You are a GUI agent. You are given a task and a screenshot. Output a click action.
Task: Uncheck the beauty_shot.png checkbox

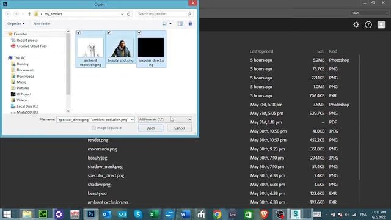coord(109,32)
